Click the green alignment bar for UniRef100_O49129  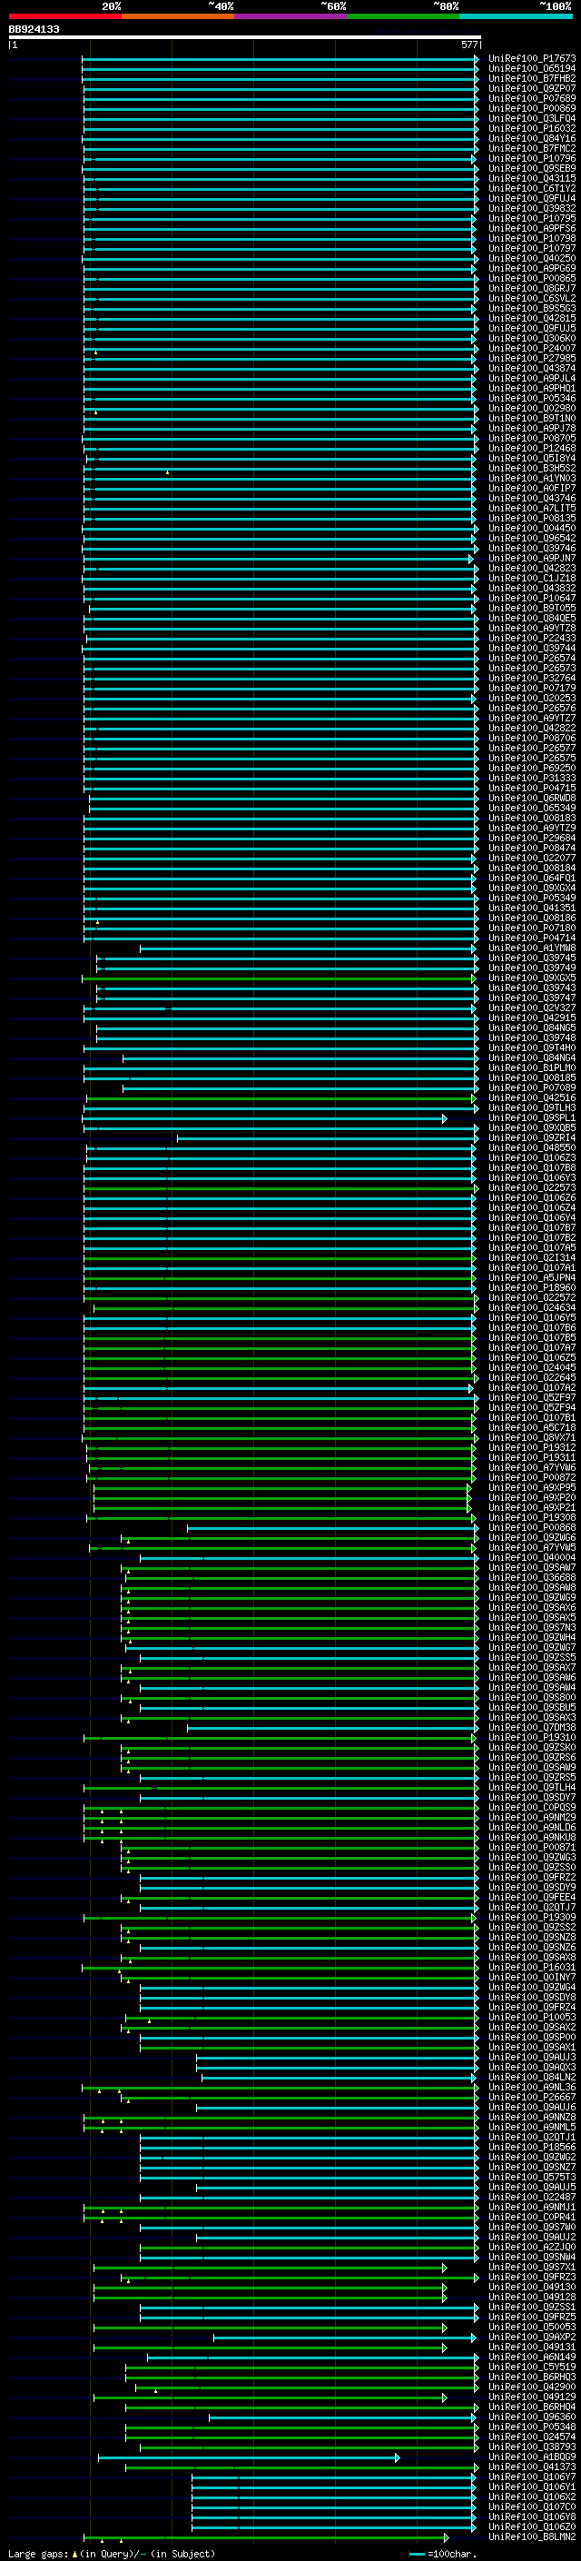pos(271,2397)
